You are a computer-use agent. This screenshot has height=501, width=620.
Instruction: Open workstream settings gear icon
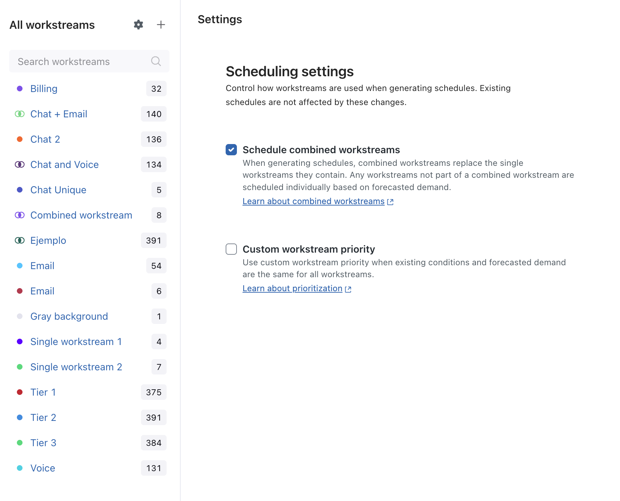[x=138, y=25]
